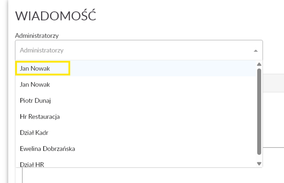Click scrollbar track below the thumb
This screenshot has height=183, width=284.
tap(259, 157)
